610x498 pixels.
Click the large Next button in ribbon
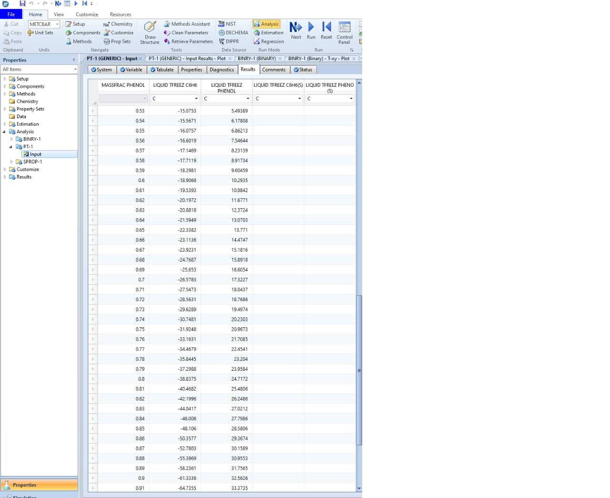coord(296,30)
